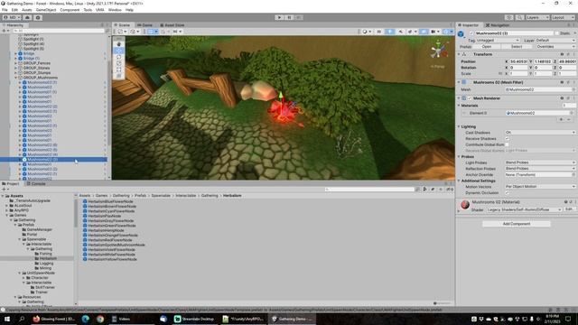Click the shader Edit button
This screenshot has width=578, height=325.
click(x=570, y=209)
